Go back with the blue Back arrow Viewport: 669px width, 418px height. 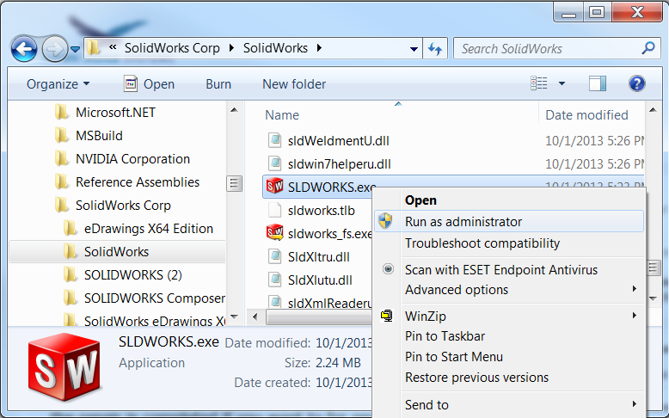coord(24,49)
